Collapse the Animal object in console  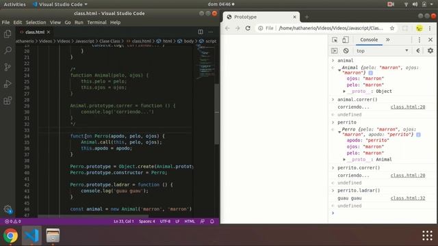[x=339, y=70]
